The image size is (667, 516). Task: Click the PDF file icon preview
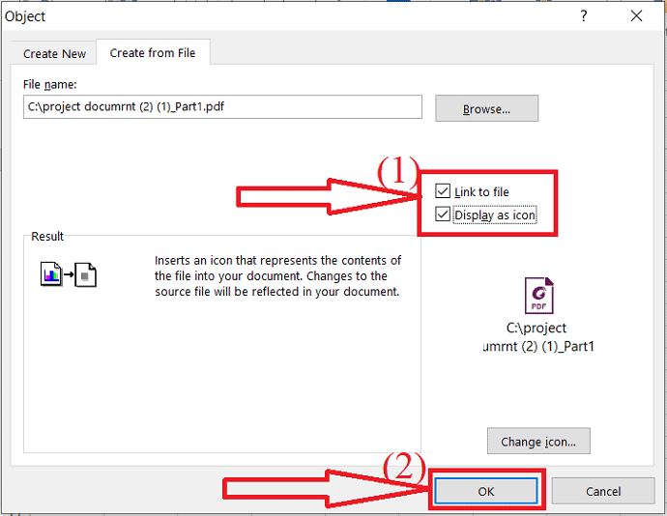pyautogui.click(x=538, y=296)
